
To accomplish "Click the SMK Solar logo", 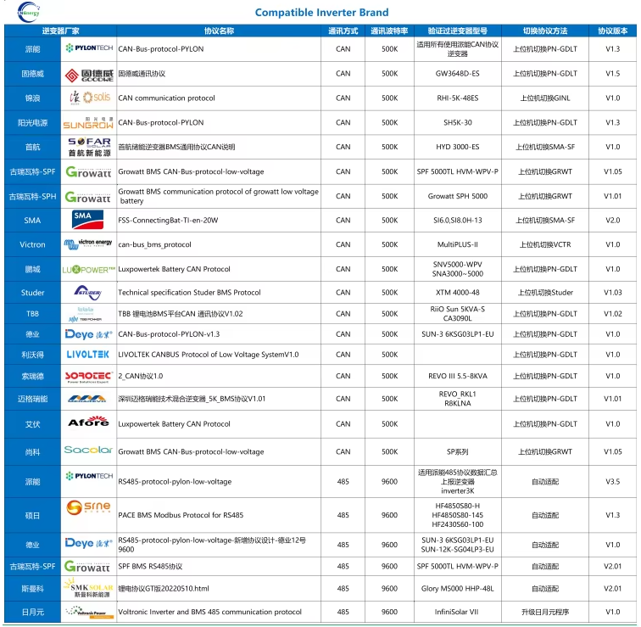I will click(88, 588).
